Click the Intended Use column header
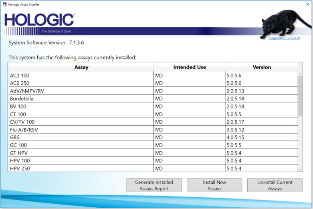The height and width of the screenshot is (209, 313). pyautogui.click(x=190, y=67)
